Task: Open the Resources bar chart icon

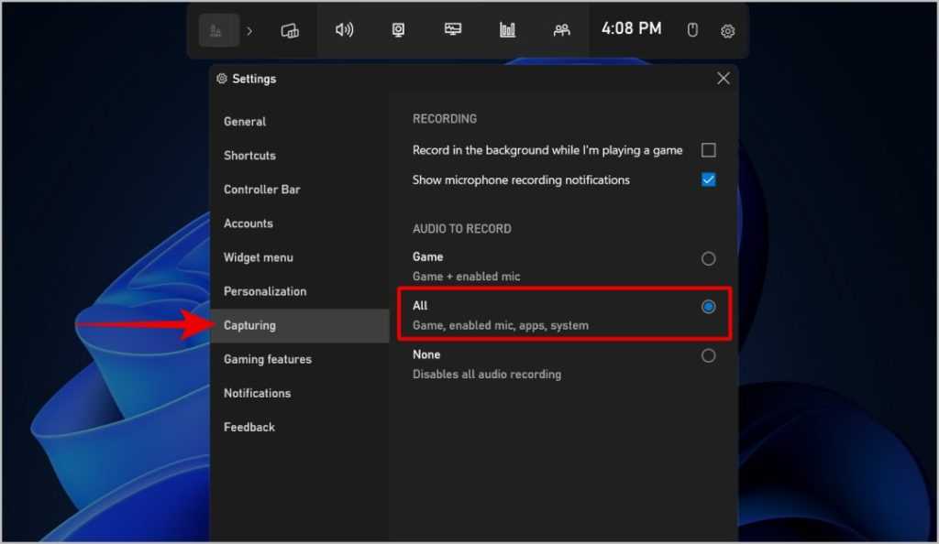Action: click(x=507, y=30)
